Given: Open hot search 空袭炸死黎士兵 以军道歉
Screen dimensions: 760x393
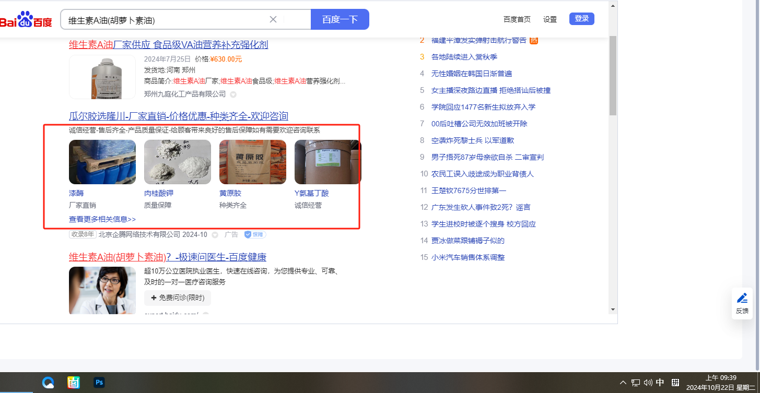Looking at the screenshot, I should click(473, 140).
